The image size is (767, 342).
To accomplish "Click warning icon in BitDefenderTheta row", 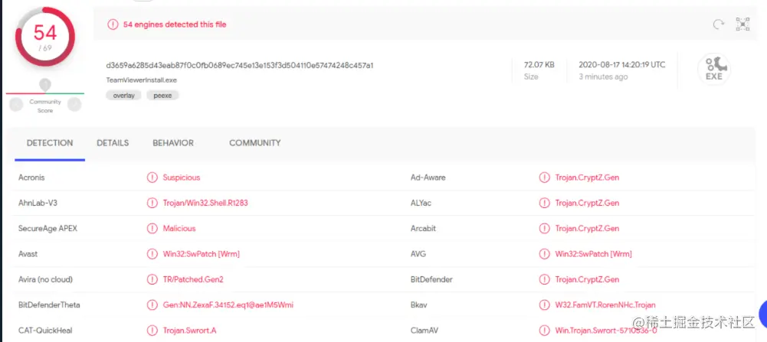I will point(152,305).
